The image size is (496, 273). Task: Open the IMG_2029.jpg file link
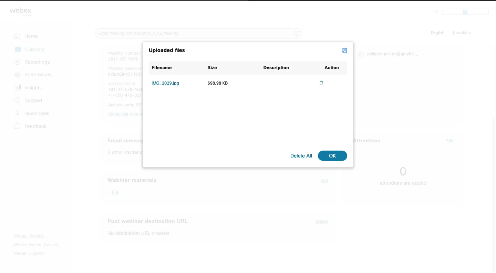pyautogui.click(x=165, y=83)
